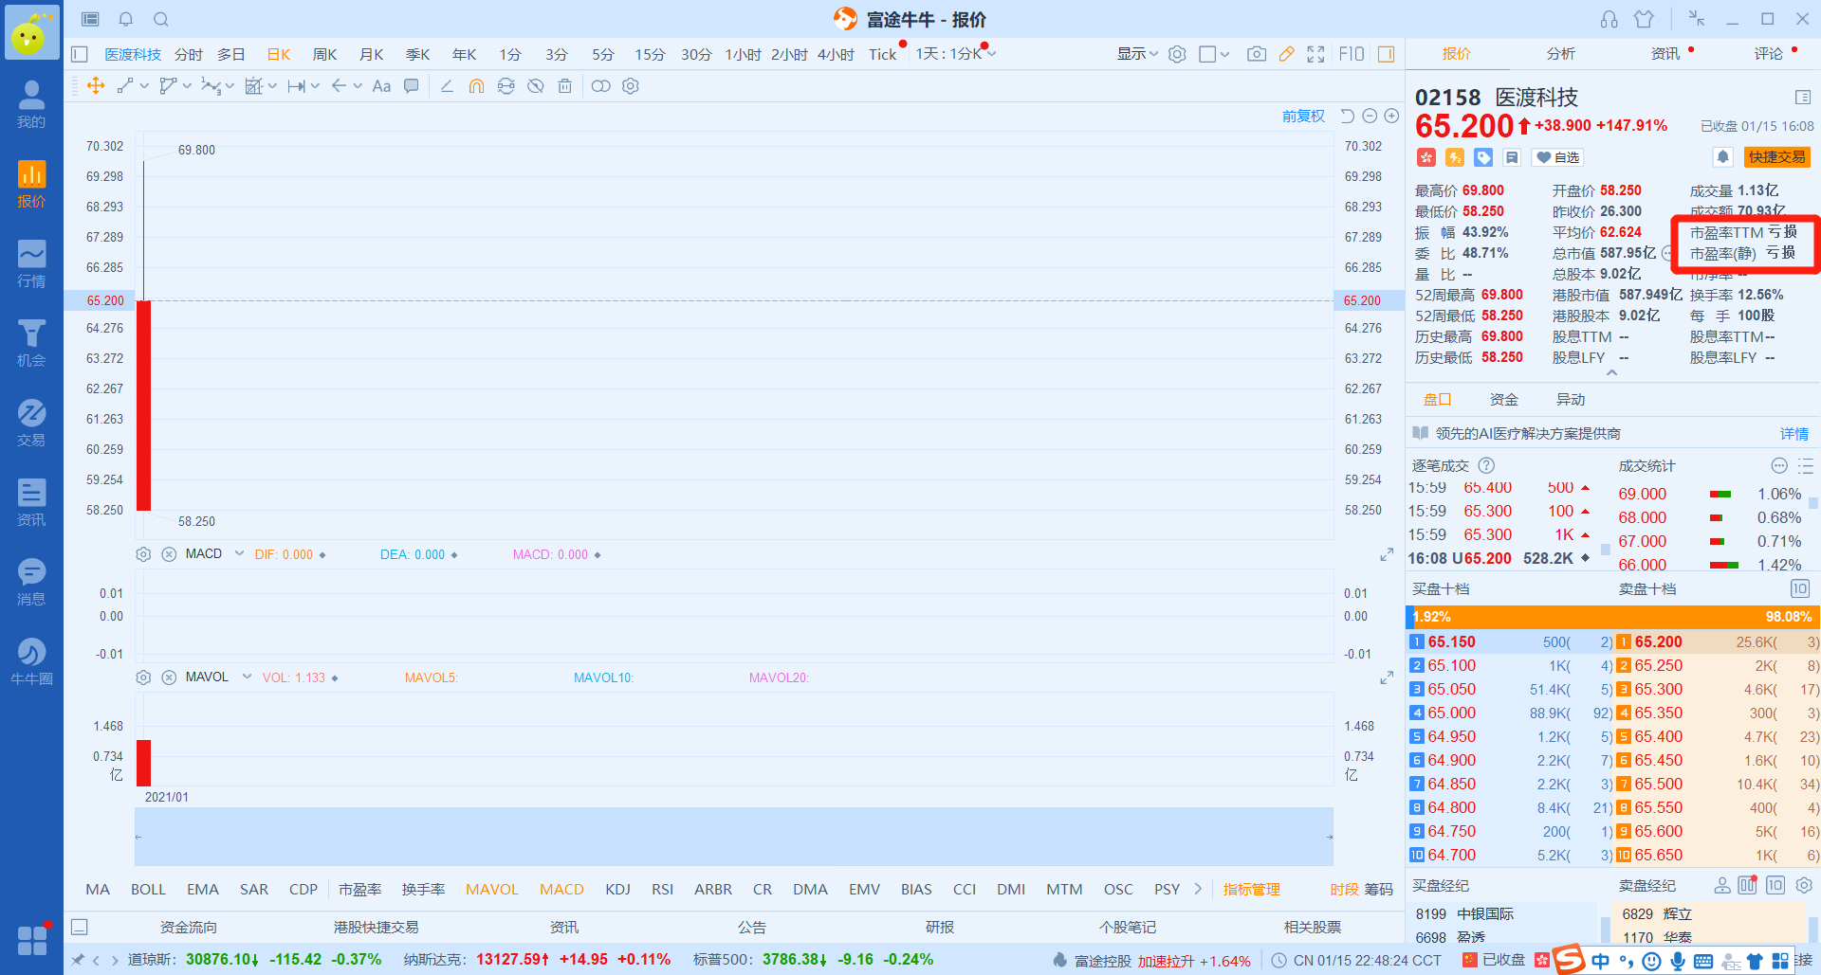The width and height of the screenshot is (1821, 975).
Task: Click the 快捷交易 quick trade button
Action: pyautogui.click(x=1776, y=157)
